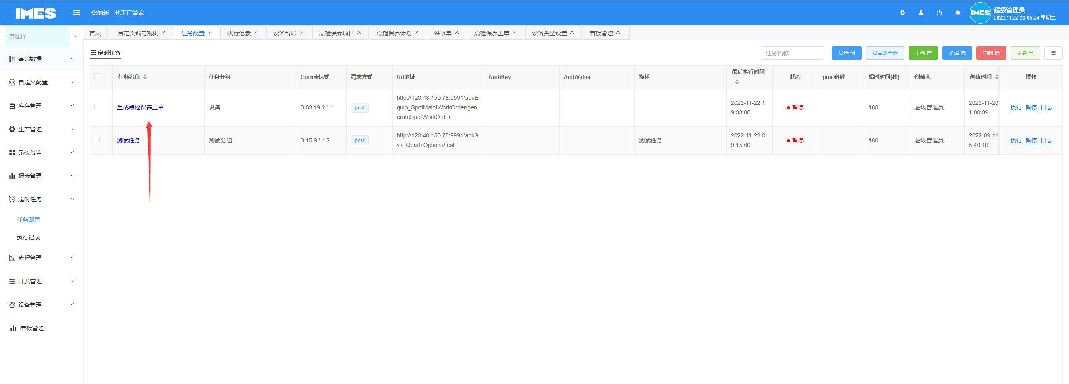
Task: Check the 生成点检保养工单 row checkbox
Action: click(x=97, y=107)
